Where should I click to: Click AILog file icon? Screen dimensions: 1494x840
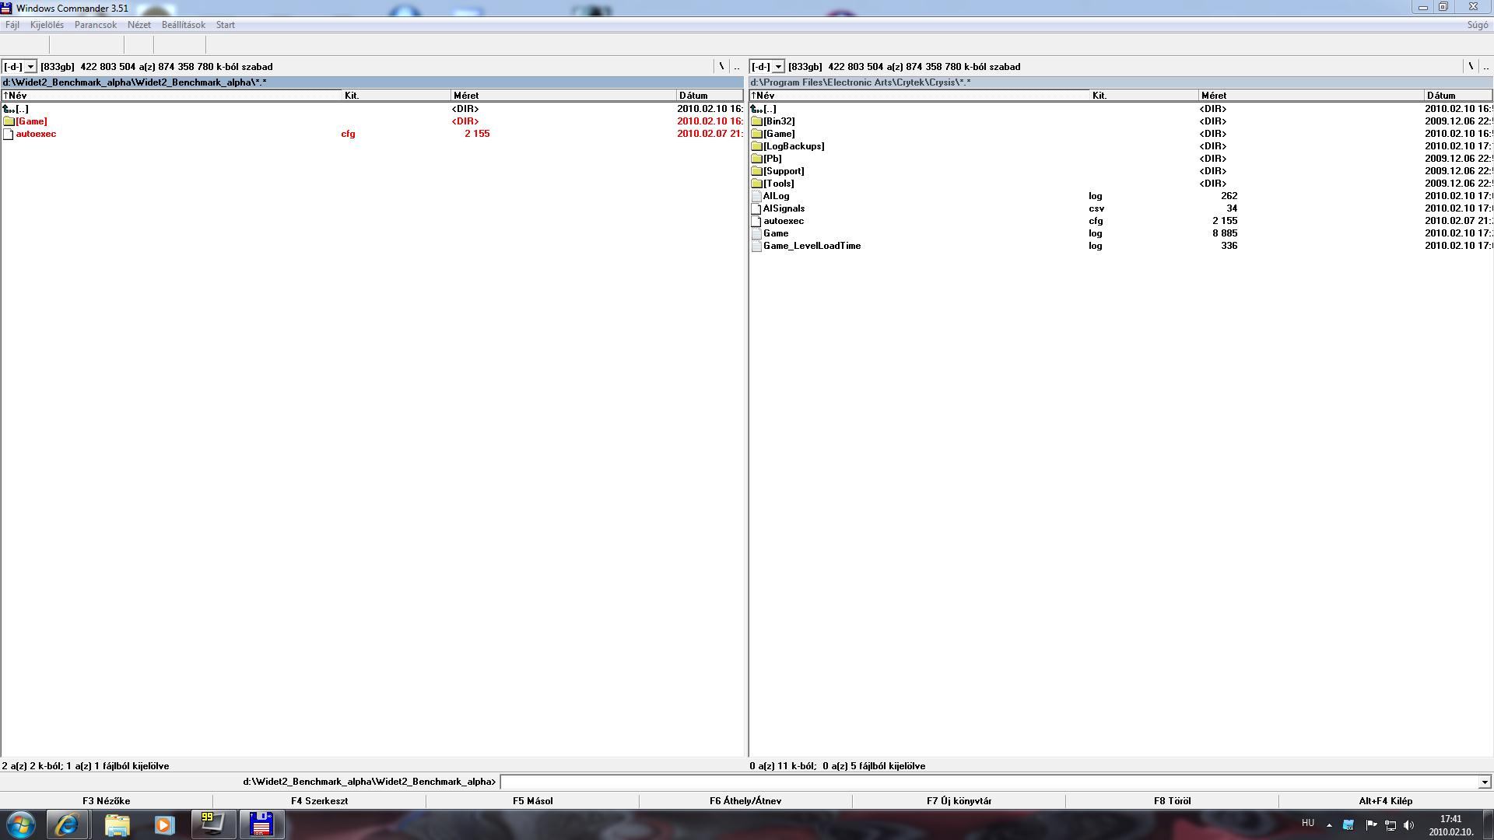[756, 196]
